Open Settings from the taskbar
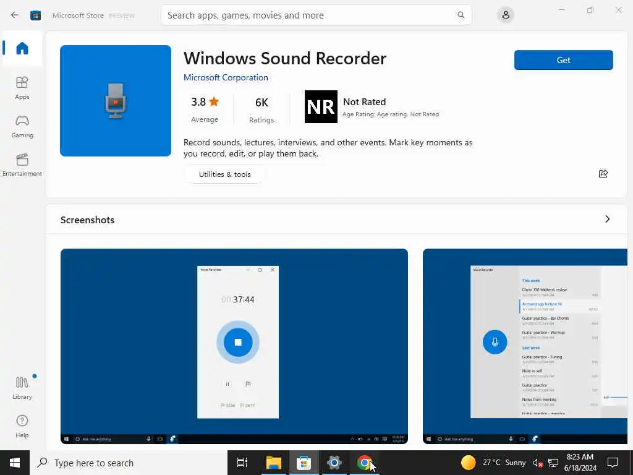The width and height of the screenshot is (633, 475). 334,463
